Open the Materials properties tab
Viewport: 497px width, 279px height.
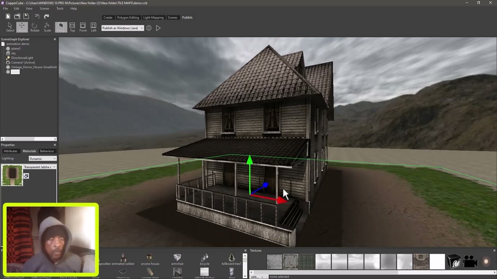(29, 151)
